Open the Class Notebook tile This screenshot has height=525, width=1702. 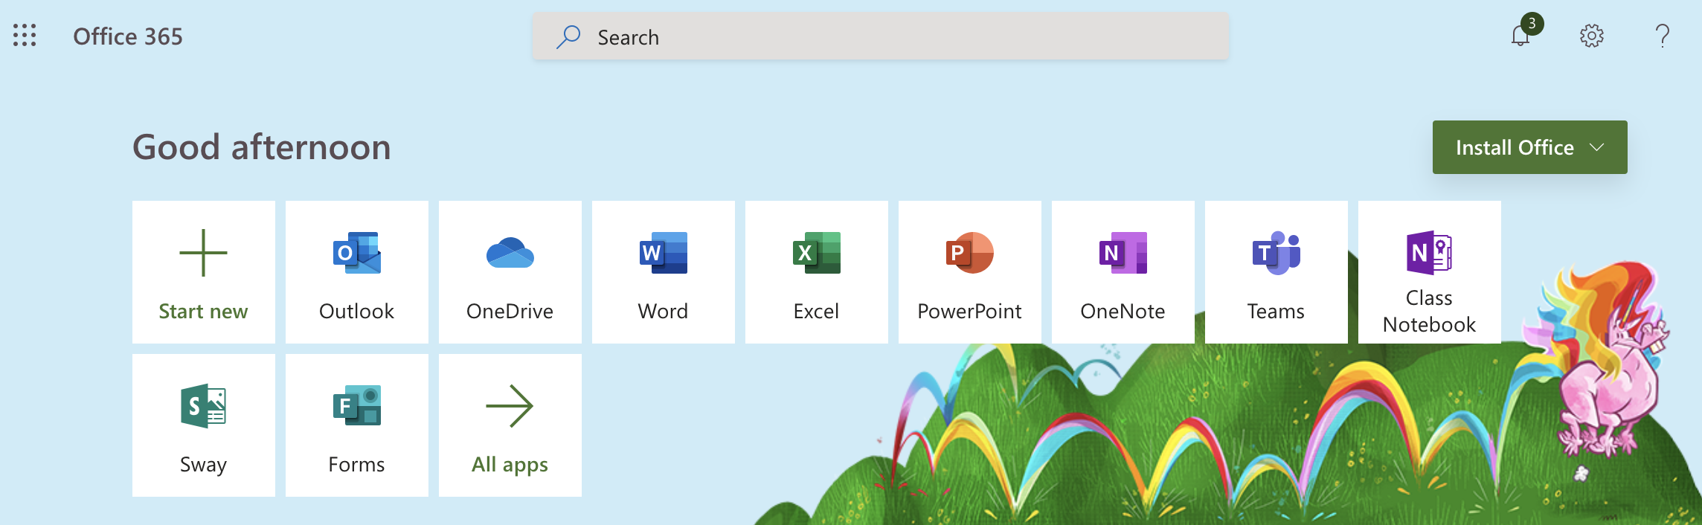[x=1430, y=272]
